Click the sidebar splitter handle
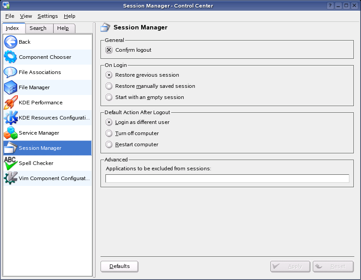The width and height of the screenshot is (361, 280). (94, 150)
